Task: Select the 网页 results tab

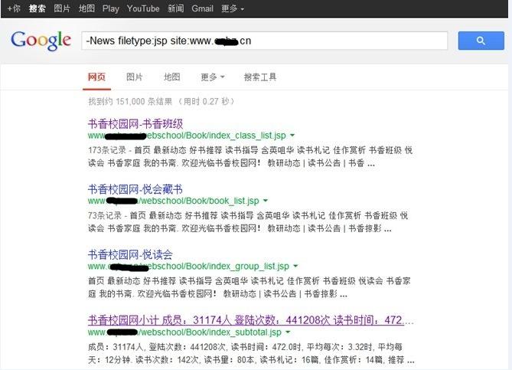Action: tap(96, 77)
